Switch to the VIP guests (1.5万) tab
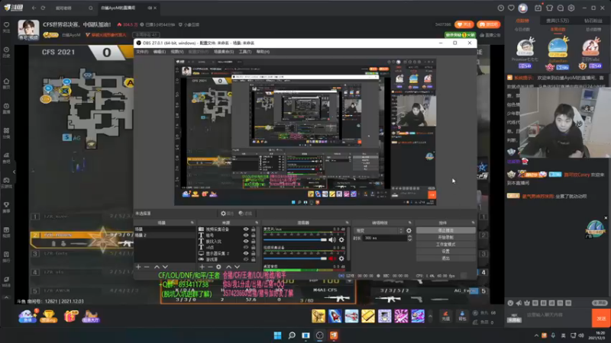 coord(558,21)
